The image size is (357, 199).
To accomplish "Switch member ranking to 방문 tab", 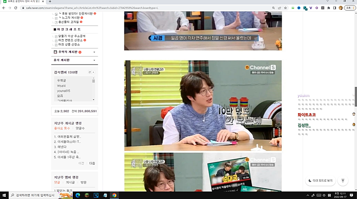I will (x=83, y=183).
